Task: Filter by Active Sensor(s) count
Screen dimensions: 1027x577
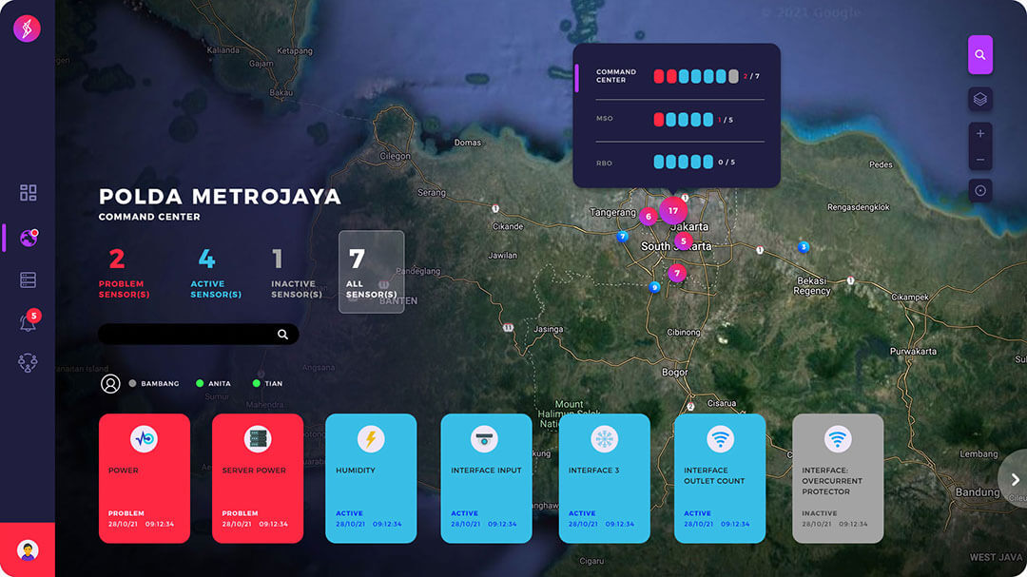Action: pyautogui.click(x=207, y=273)
